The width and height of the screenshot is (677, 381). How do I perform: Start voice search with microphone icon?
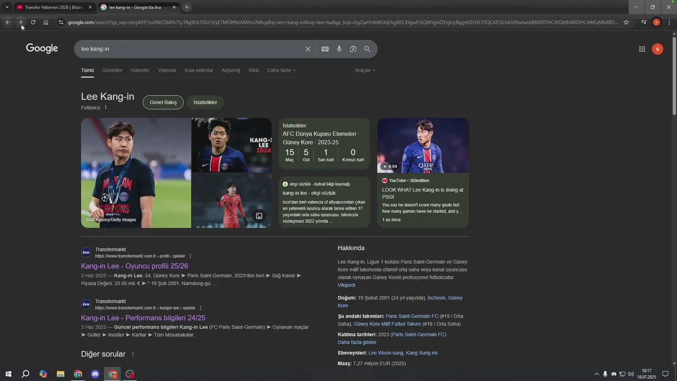339,49
